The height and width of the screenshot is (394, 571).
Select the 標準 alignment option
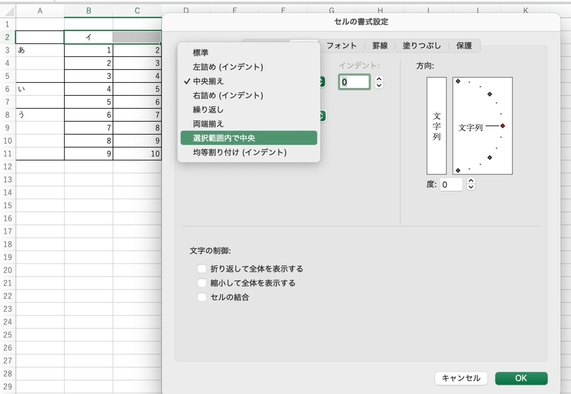pos(201,53)
